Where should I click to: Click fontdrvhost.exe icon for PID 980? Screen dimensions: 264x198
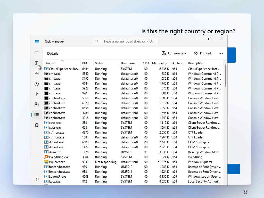(46, 167)
